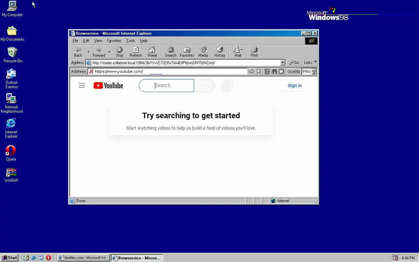This screenshot has height=262, width=419.
Task: Select the Opera desktop icon
Action: (x=11, y=153)
